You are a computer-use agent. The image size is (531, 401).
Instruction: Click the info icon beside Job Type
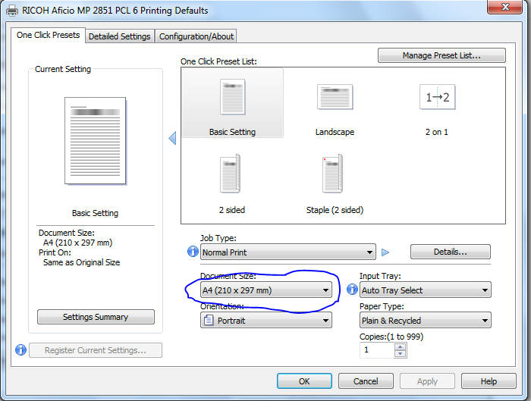point(193,252)
